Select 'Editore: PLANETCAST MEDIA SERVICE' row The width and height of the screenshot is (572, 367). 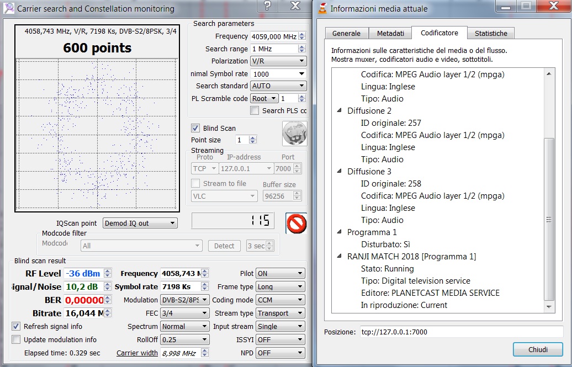(x=431, y=293)
